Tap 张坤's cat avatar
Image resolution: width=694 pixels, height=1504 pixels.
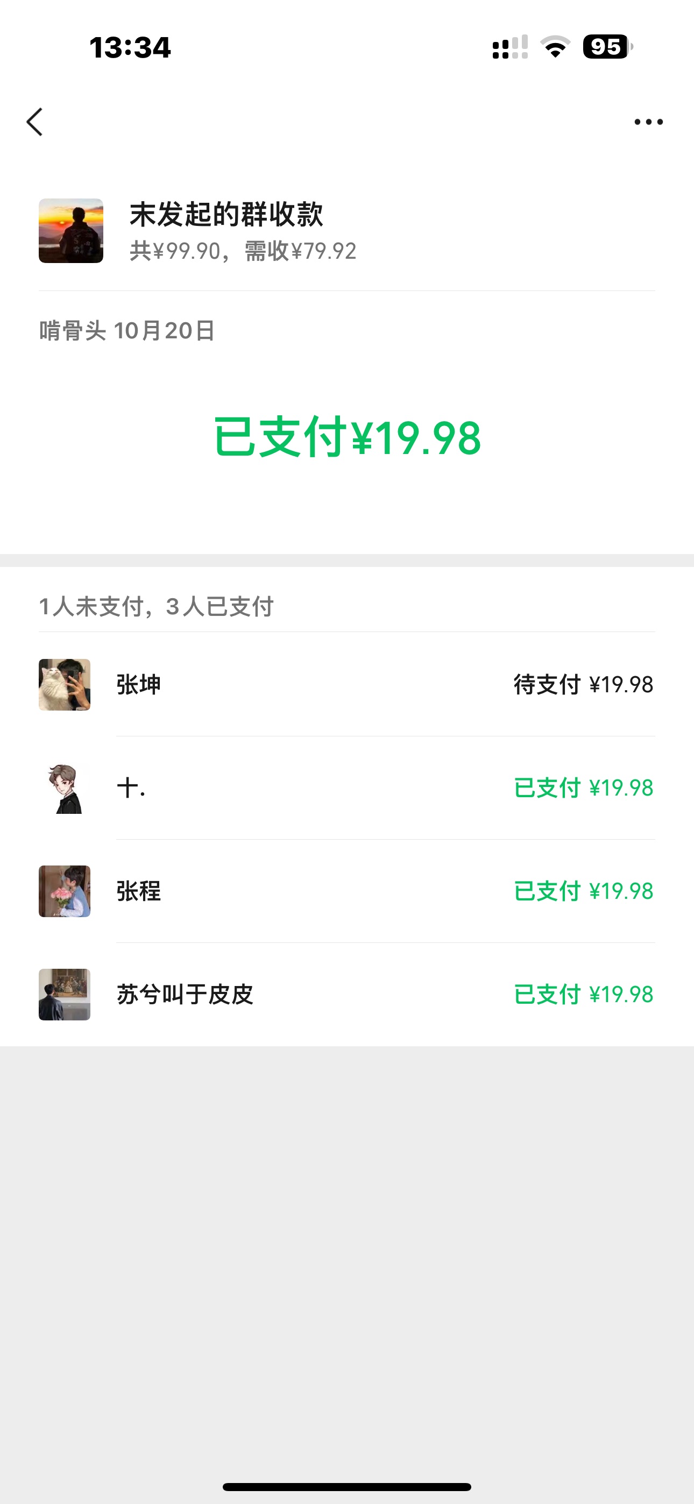64,685
